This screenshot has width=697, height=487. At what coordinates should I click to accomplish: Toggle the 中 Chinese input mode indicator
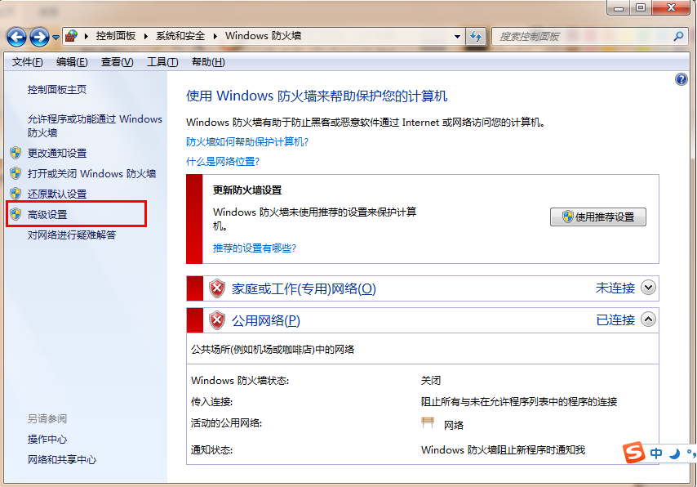tap(656, 453)
